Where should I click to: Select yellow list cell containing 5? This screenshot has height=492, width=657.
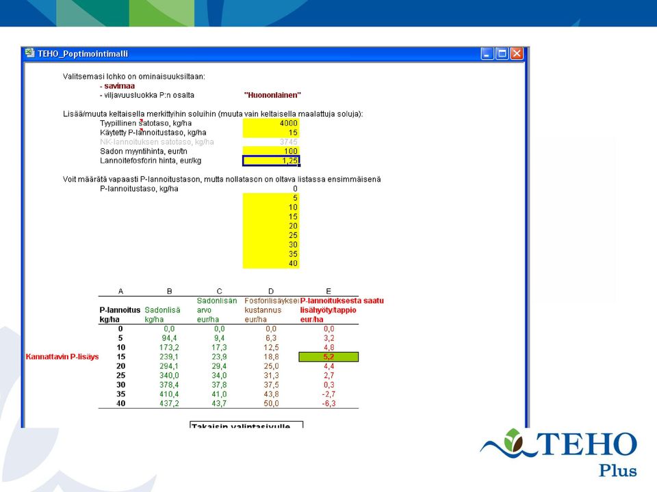click(x=271, y=198)
